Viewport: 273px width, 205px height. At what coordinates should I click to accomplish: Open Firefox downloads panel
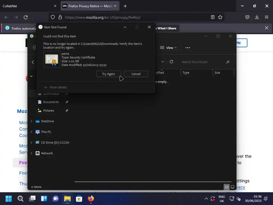point(257,17)
